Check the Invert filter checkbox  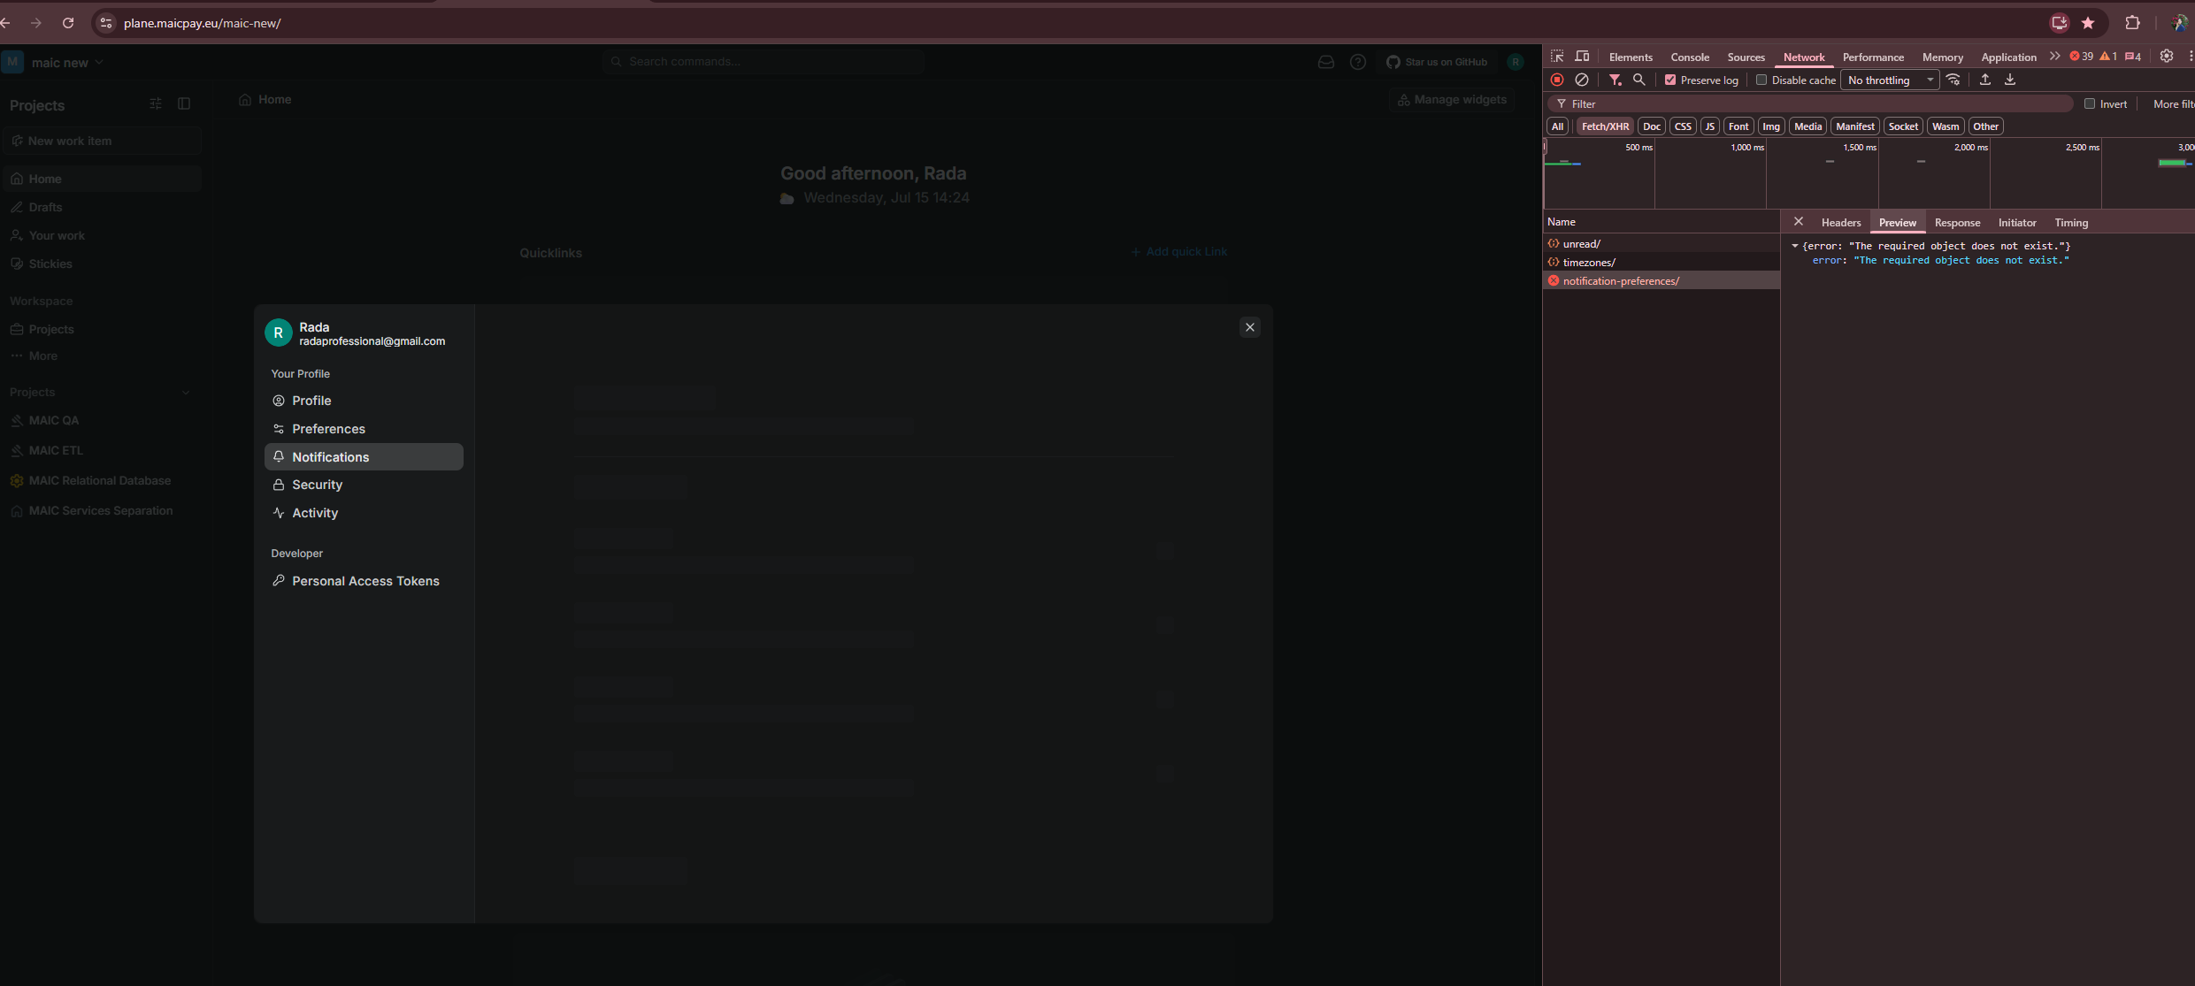tap(2090, 103)
